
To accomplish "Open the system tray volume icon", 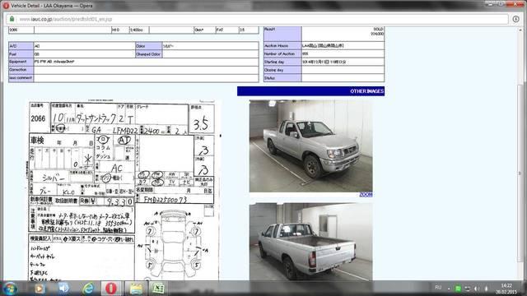I will pyautogui.click(x=477, y=289).
